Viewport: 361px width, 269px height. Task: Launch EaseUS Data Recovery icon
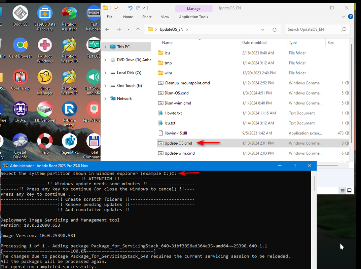click(45, 18)
